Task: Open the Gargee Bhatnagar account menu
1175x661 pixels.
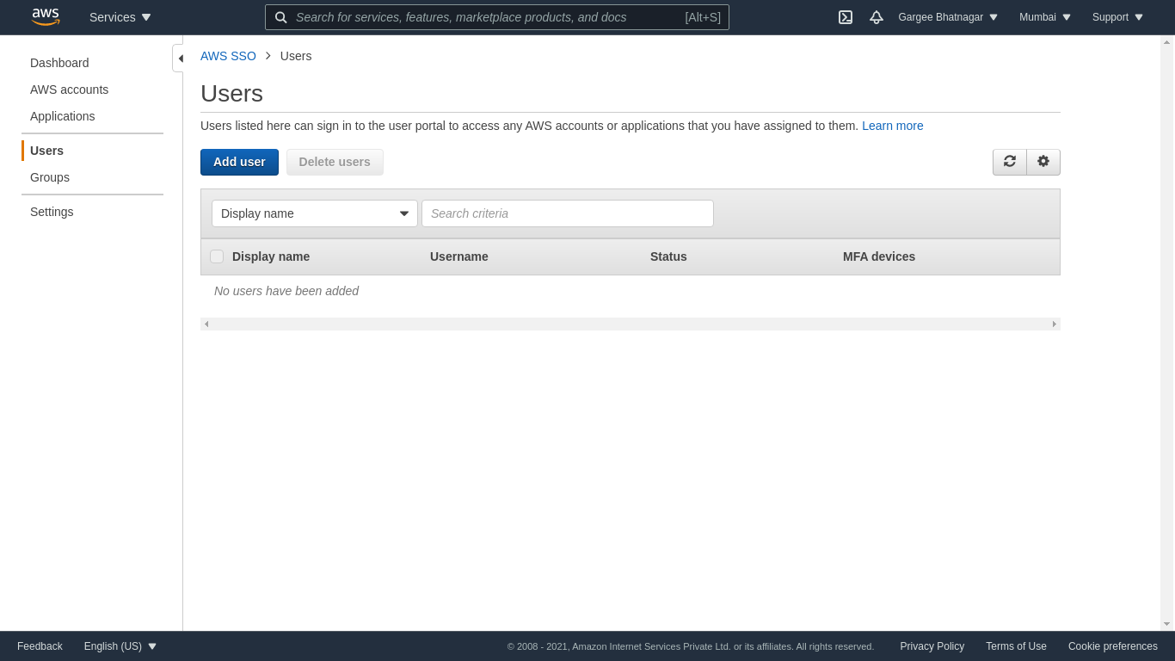Action: point(948,17)
